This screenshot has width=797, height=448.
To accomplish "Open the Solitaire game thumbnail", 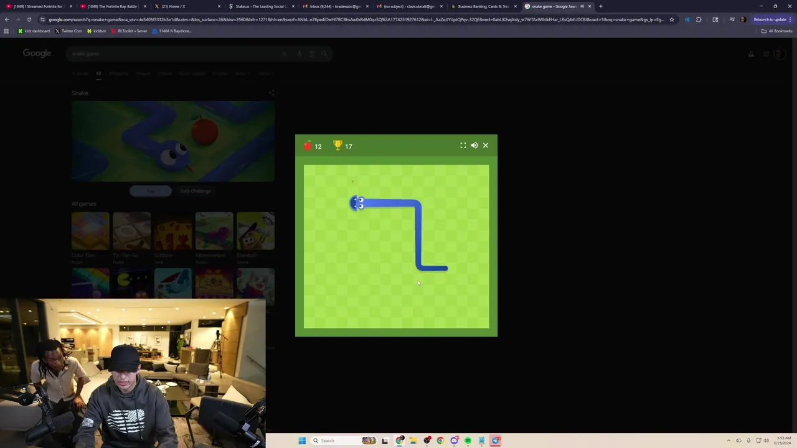I will tap(173, 231).
